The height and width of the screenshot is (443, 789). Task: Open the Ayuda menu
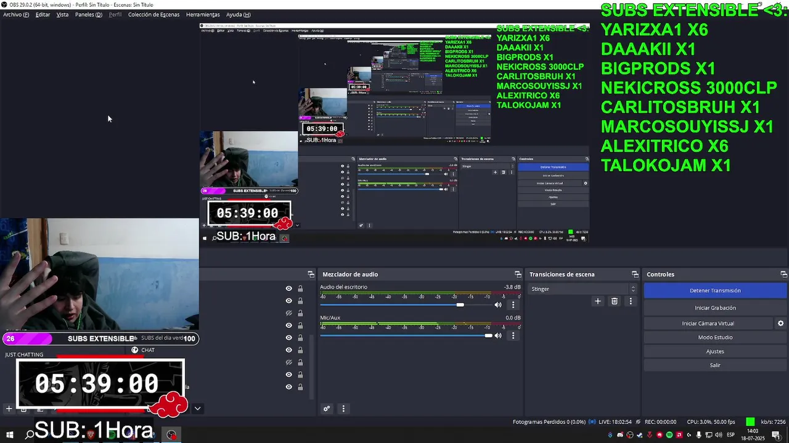click(238, 14)
